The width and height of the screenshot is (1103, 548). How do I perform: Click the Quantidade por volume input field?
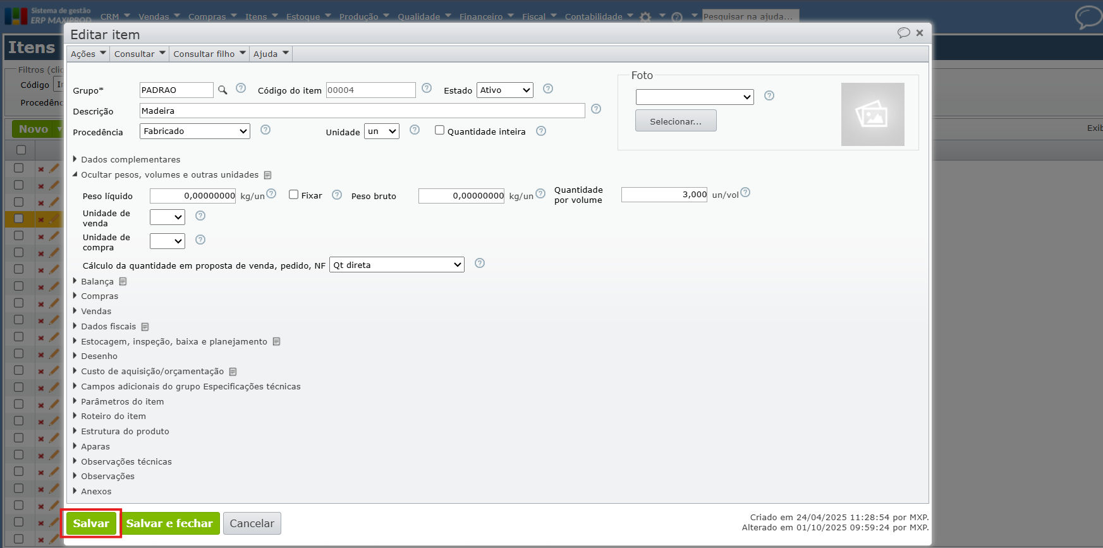(x=664, y=195)
